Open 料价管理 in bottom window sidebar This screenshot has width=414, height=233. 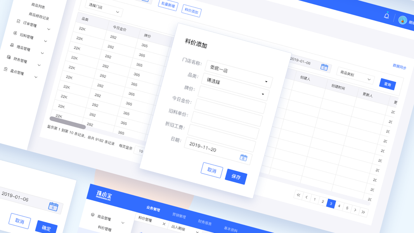(x=104, y=228)
